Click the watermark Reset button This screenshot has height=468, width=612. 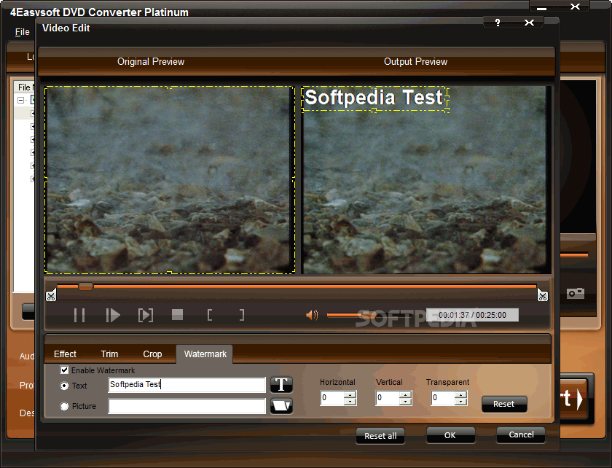point(504,404)
